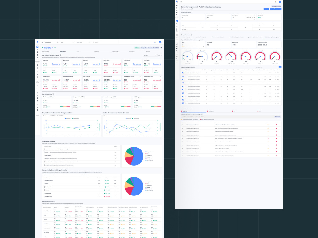Screen dimensions: 318x238
Task: Click Search field in Client 15 header
Action: pos(105,42)
